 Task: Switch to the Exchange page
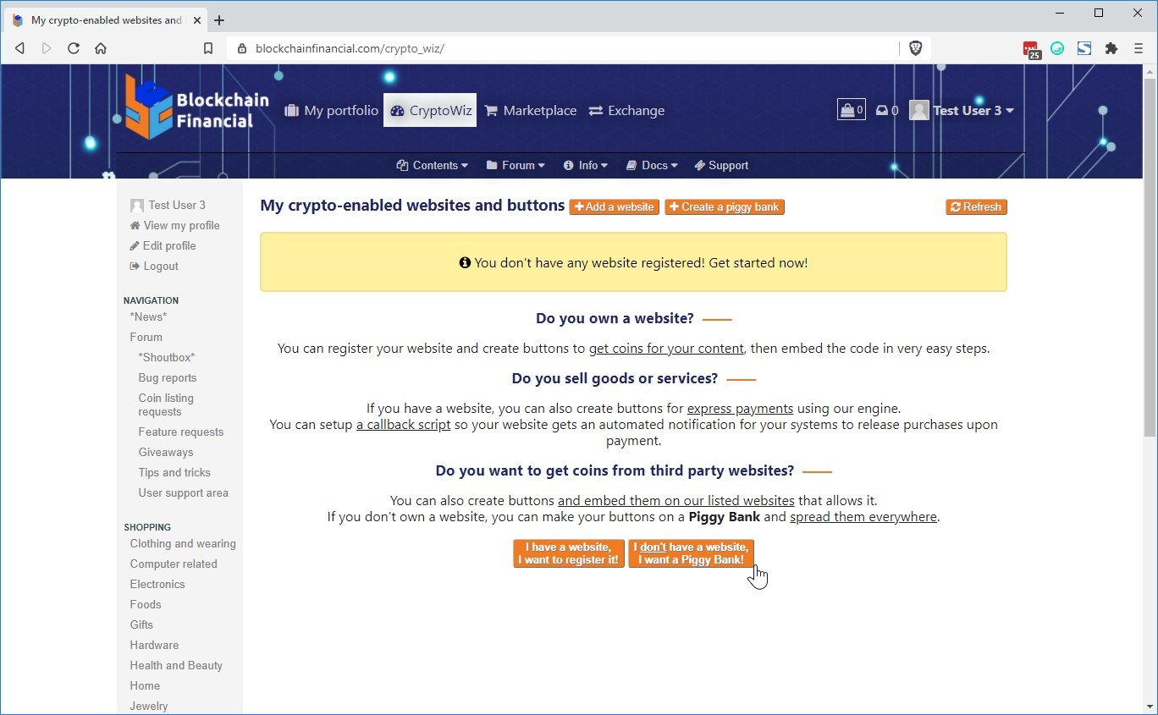[626, 111]
